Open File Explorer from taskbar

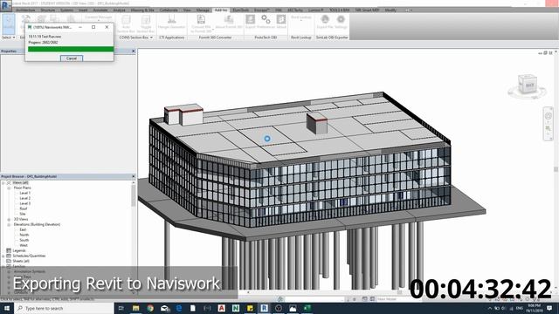pyautogui.click(x=136, y=308)
